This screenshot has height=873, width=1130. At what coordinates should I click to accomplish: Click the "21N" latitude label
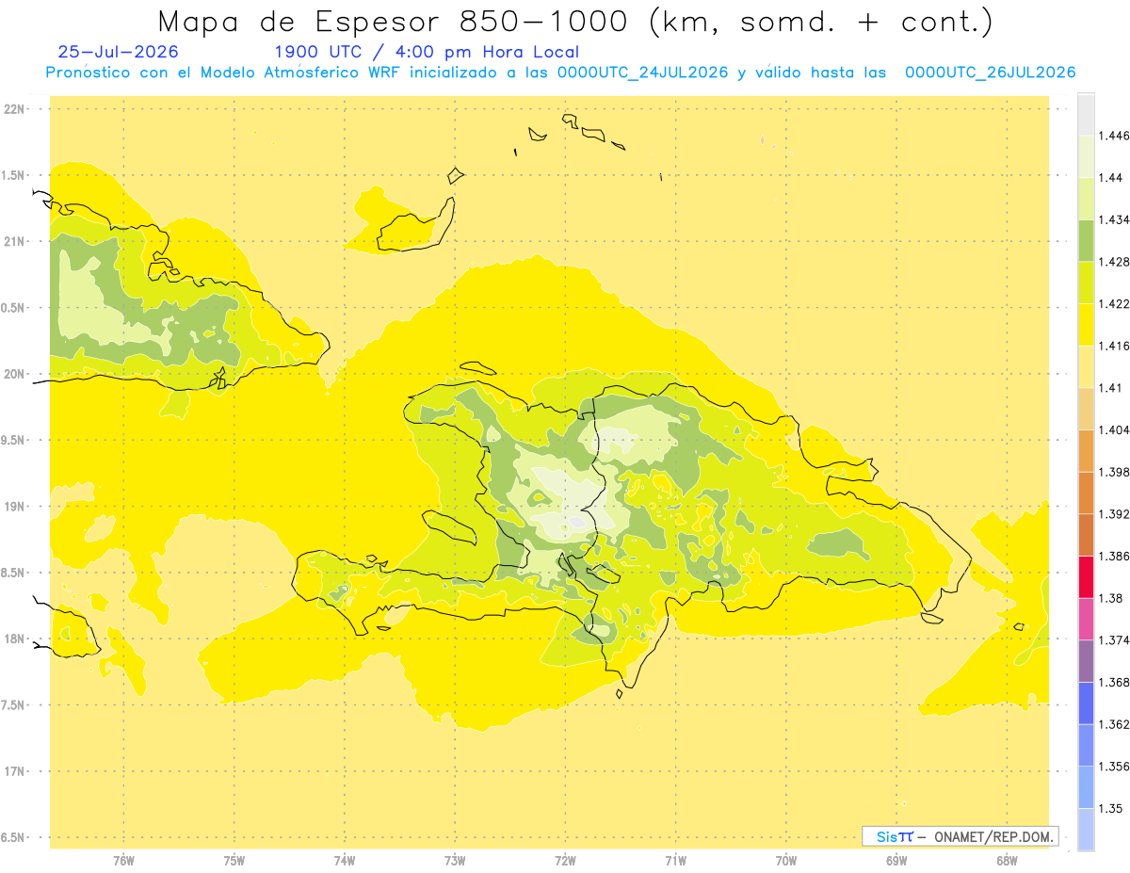click(14, 241)
